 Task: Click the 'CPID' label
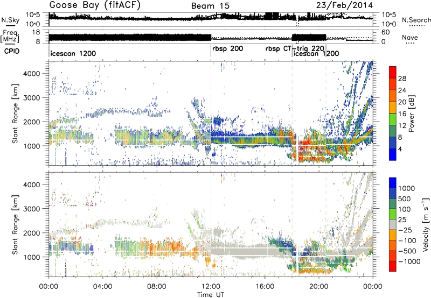[x=12, y=51]
